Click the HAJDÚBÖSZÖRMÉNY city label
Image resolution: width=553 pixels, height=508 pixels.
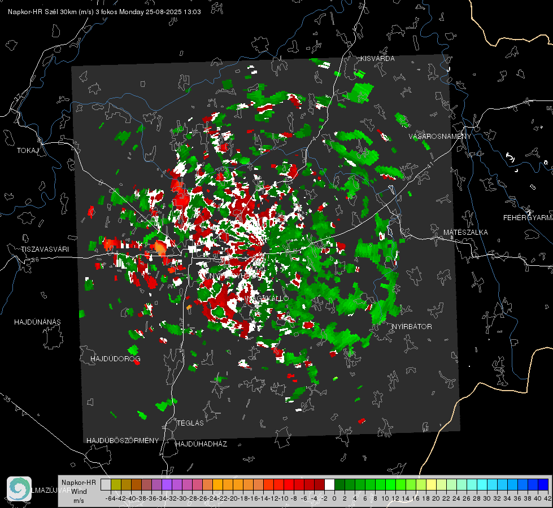click(123, 441)
